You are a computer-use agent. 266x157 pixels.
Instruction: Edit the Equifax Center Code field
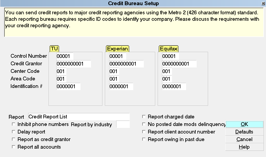(167, 71)
